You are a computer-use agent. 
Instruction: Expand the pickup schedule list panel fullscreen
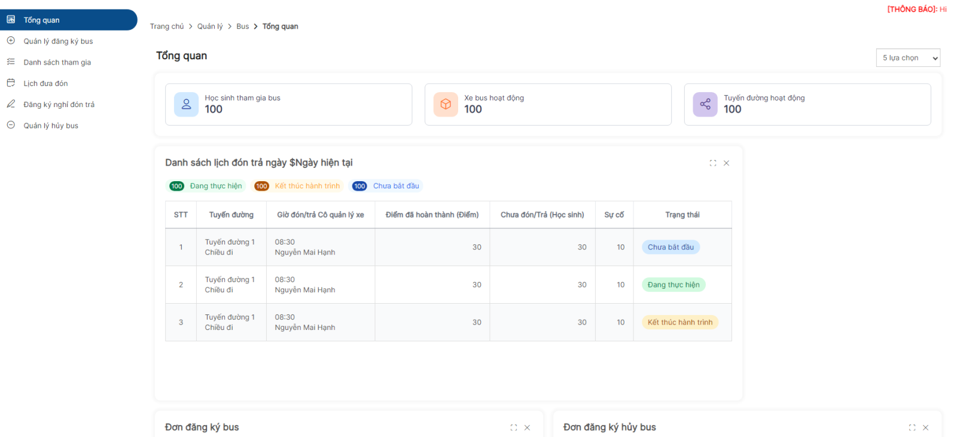tap(712, 163)
